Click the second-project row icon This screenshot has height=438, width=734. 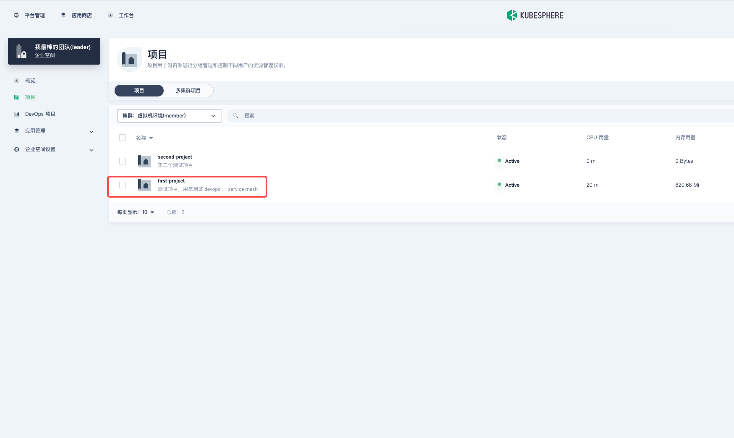coord(144,161)
